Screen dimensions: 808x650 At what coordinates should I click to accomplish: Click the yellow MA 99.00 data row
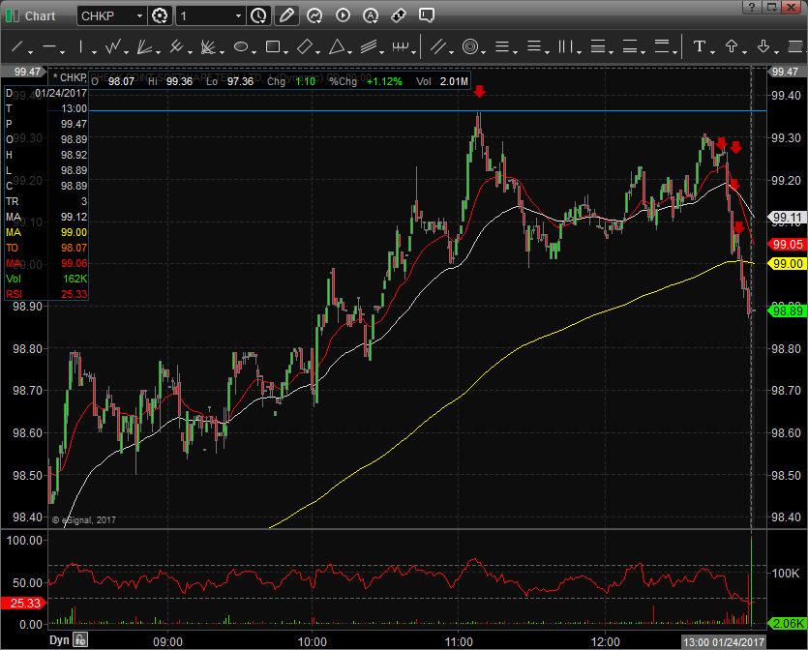[46, 232]
